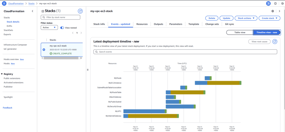This screenshot has height=132, width=285.
Task: Focus the Search events field
Action: pos(185,52)
